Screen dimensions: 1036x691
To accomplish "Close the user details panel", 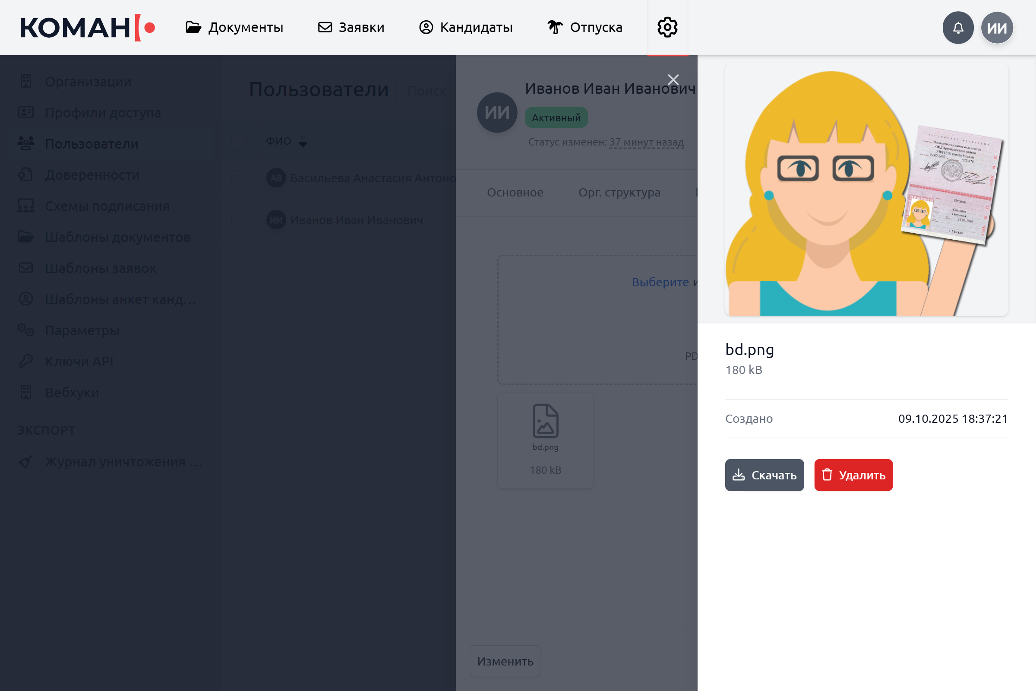I will click(x=673, y=80).
